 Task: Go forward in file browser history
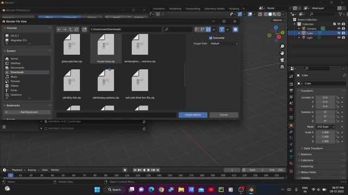coord(65,29)
